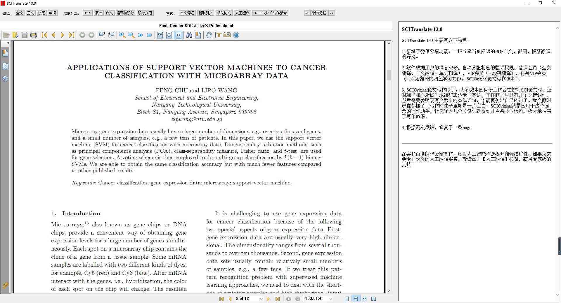Switch to facing two-page layout
The width and height of the screenshot is (561, 303).
pos(373,299)
